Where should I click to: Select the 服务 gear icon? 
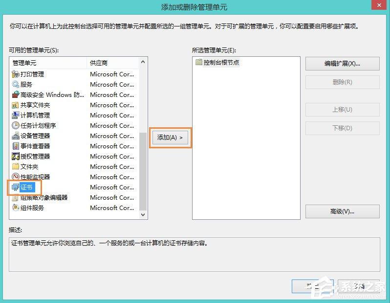(x=16, y=84)
